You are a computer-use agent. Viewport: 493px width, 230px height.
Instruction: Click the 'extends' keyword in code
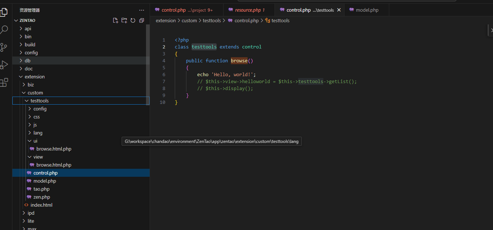[x=229, y=47]
